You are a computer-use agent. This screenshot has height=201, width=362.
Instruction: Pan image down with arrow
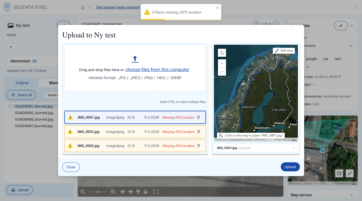[x=146, y=192]
